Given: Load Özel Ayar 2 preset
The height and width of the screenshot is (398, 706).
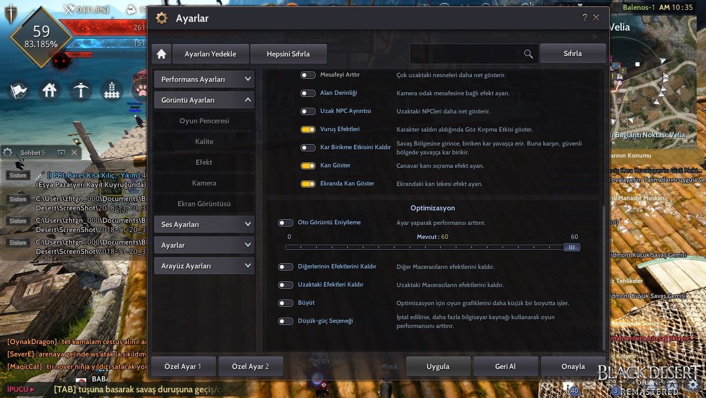Looking at the screenshot, I should (x=251, y=366).
